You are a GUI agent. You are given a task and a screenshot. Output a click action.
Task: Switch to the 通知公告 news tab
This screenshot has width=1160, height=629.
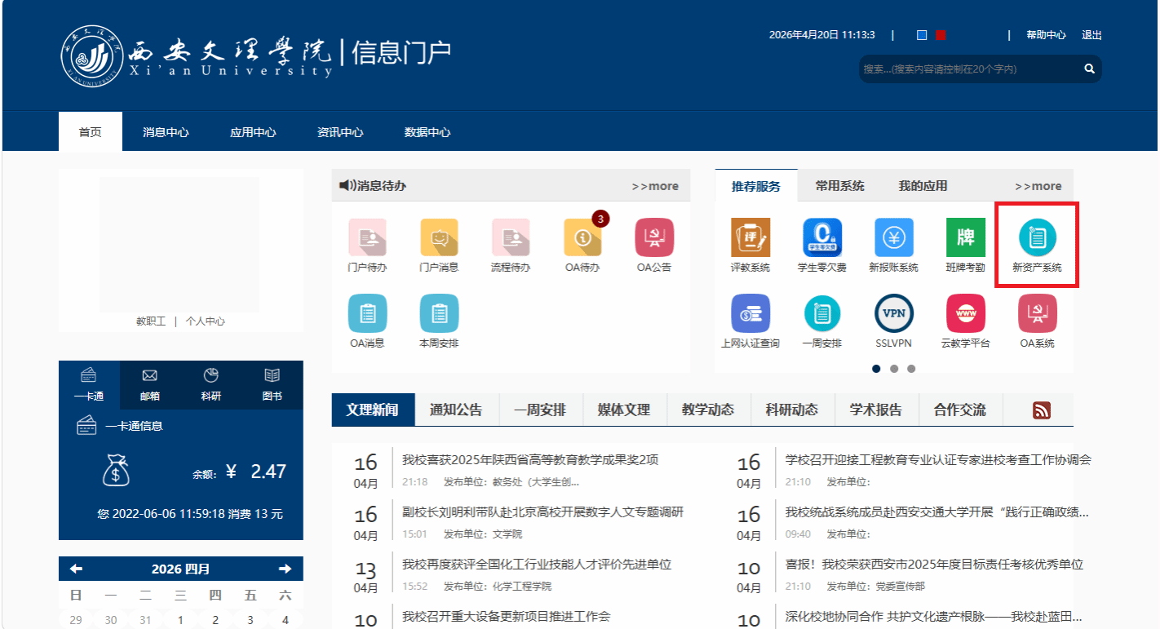[x=456, y=410]
